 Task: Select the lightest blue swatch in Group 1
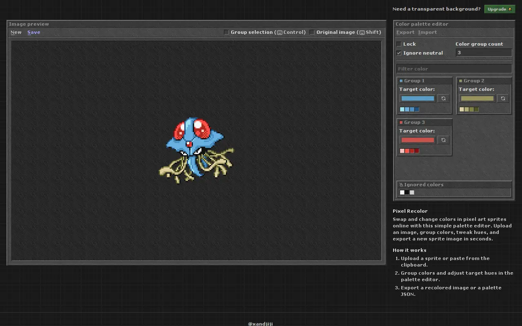pyautogui.click(x=402, y=109)
